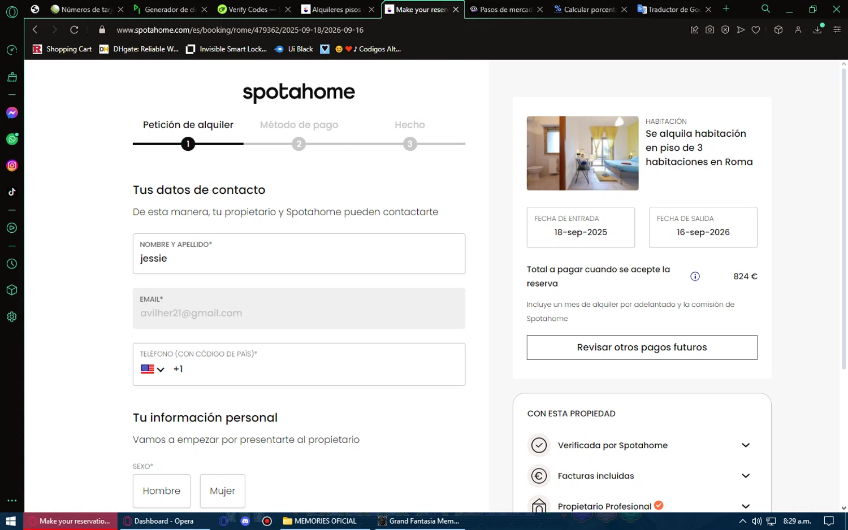Click the edit page icon in address bar

694,30
